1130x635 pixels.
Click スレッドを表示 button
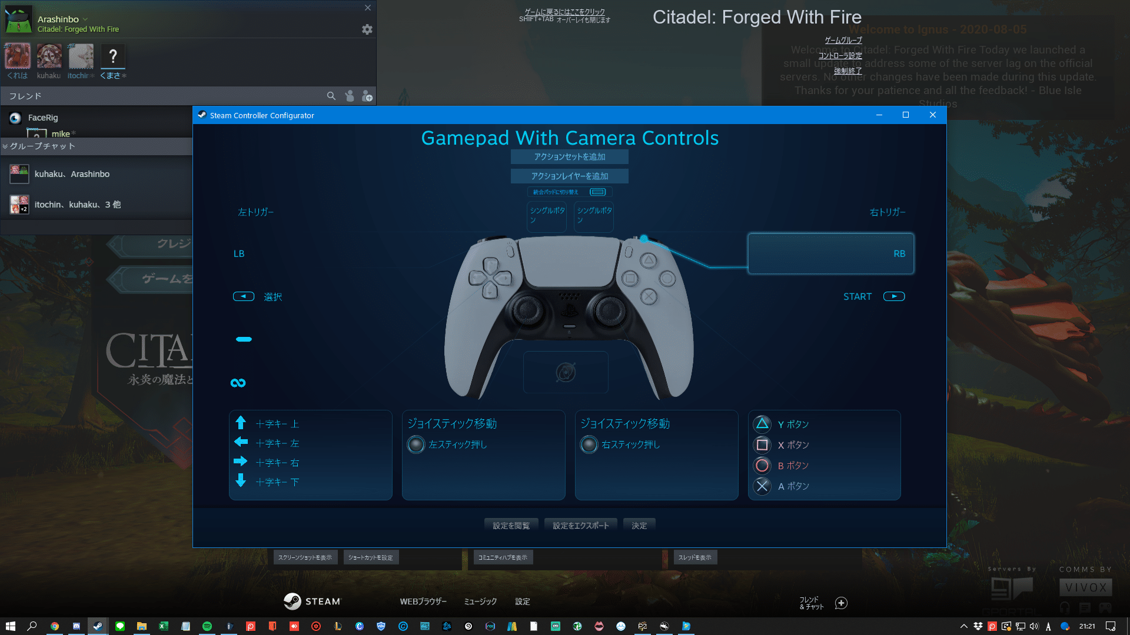tap(695, 557)
